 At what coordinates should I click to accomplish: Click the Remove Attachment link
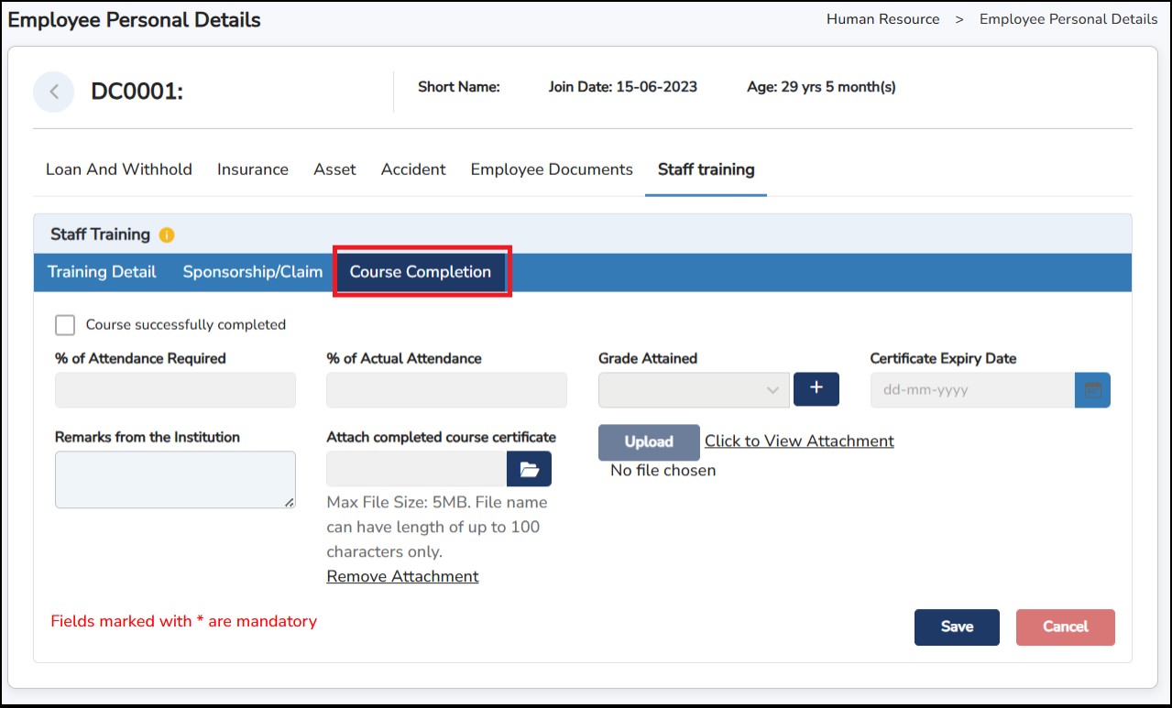tap(402, 577)
